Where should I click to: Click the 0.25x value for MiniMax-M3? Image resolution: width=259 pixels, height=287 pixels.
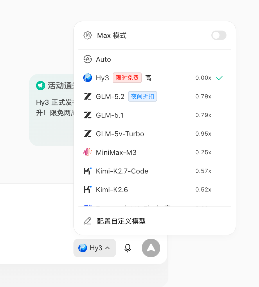point(203,152)
